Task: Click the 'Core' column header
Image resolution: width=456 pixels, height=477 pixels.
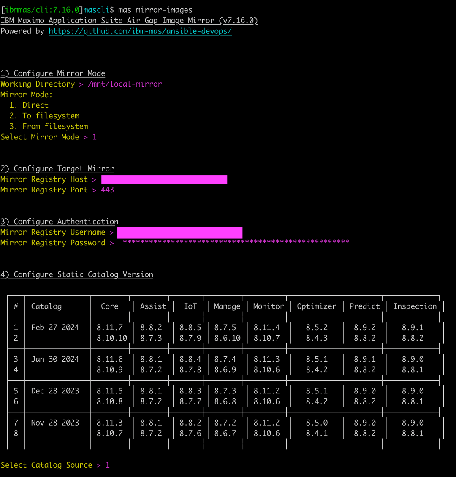Action: pos(109,306)
